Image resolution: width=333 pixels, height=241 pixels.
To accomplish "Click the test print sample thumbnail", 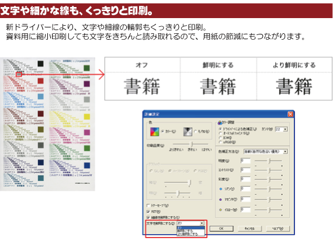I will [47, 124].
